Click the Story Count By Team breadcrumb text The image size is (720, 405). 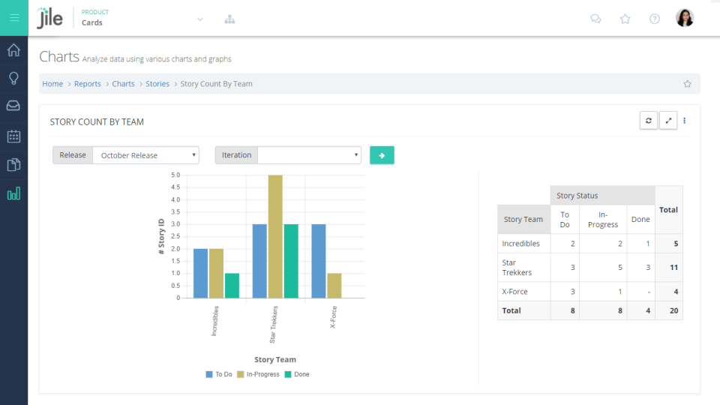(216, 83)
